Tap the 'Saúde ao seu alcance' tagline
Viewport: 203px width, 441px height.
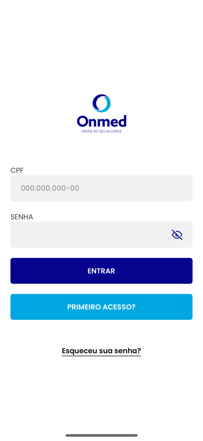point(101,131)
